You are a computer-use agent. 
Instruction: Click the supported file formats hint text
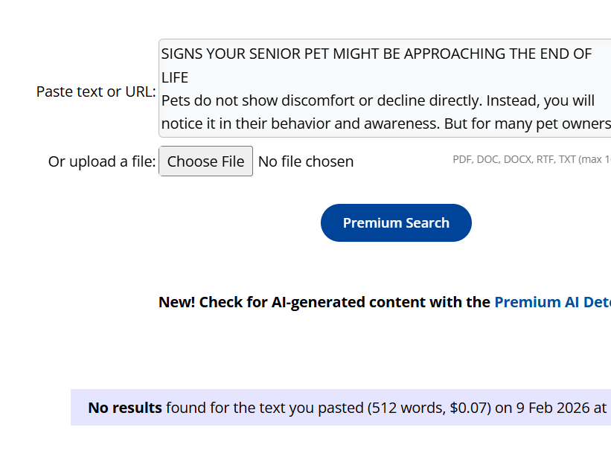(531, 159)
